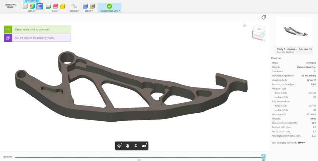Open the Outcome View tab

point(32,1)
